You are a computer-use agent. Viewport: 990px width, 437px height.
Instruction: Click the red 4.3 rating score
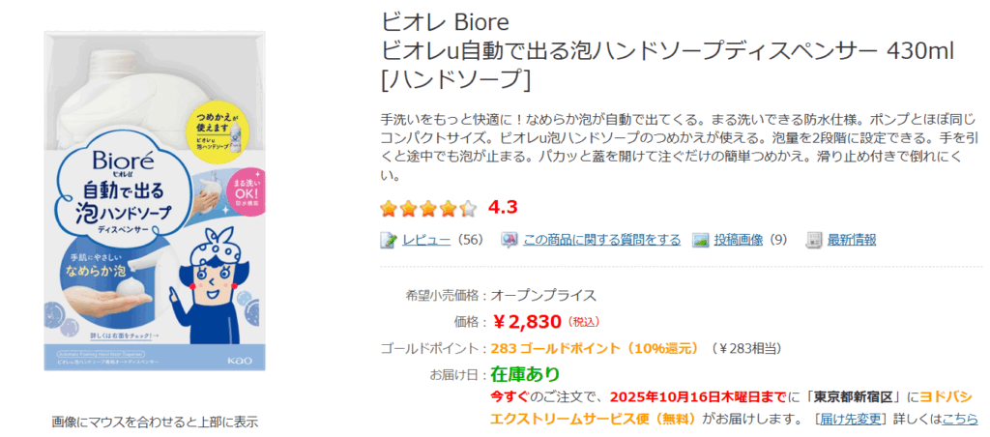pos(503,207)
